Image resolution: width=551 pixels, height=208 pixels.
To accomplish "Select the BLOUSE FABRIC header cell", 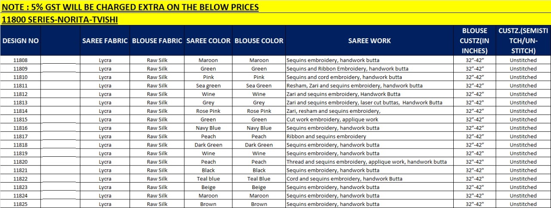I will click(x=157, y=40).
